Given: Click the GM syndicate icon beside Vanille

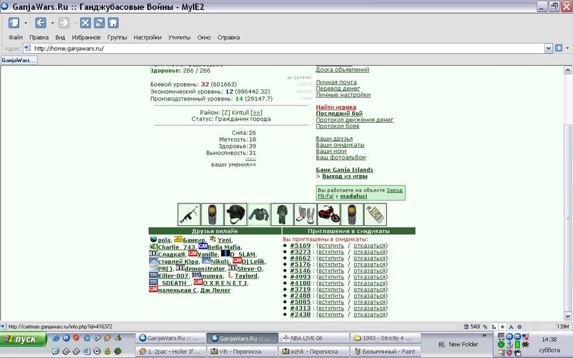Looking at the screenshot, I should pos(193,253).
